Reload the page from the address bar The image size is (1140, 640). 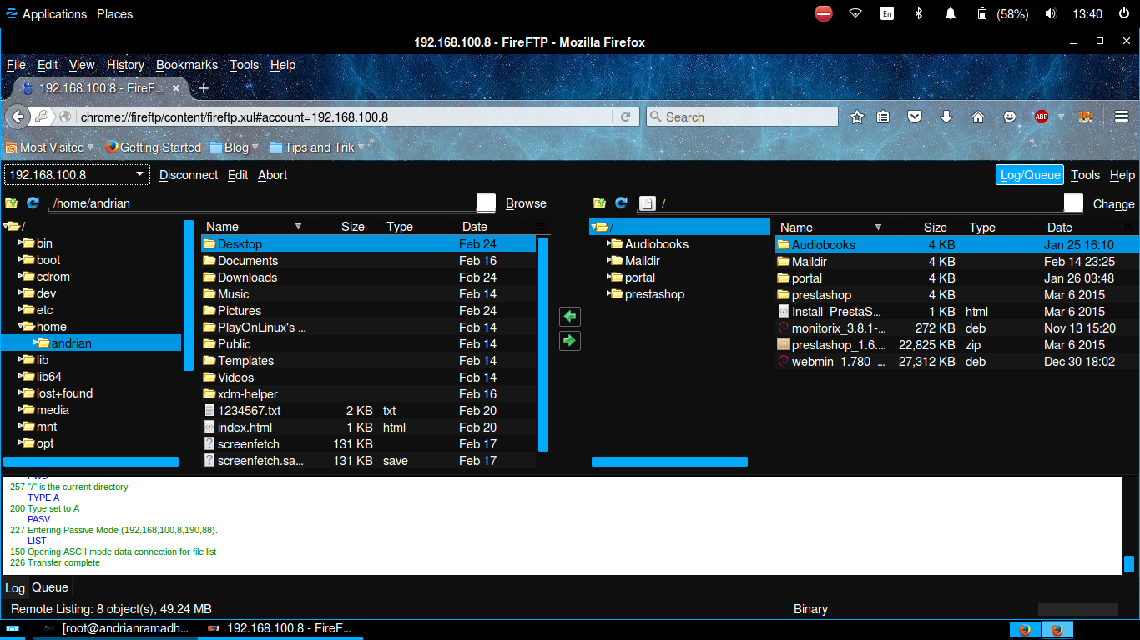(625, 117)
